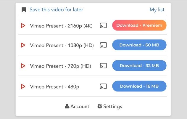187x119 pixels.
Task: Play the Vimeo Present 720p (HD) video
Action: [x=23, y=66]
